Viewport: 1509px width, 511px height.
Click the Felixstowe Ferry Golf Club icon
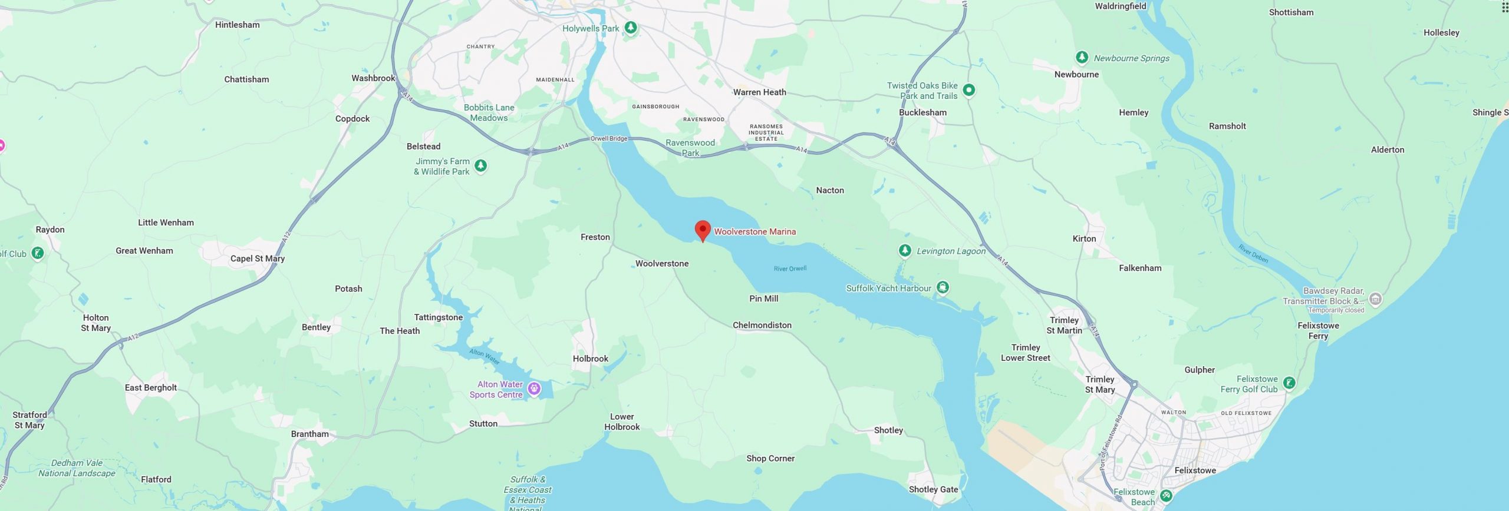(1289, 384)
